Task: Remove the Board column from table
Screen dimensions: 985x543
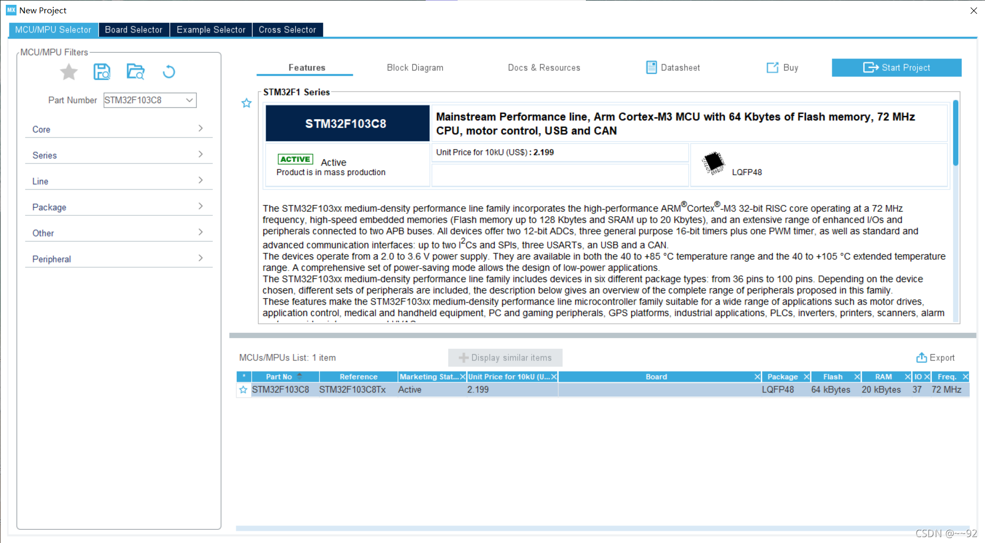Action: [757, 377]
